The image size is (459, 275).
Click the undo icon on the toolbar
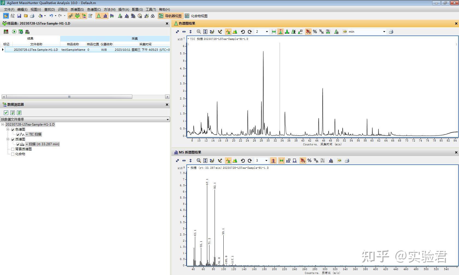tap(51, 16)
